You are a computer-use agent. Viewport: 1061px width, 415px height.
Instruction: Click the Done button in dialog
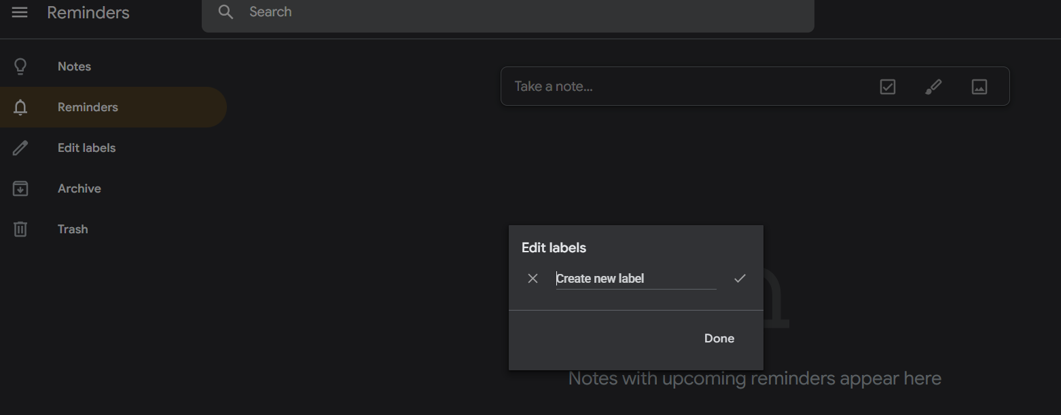719,338
